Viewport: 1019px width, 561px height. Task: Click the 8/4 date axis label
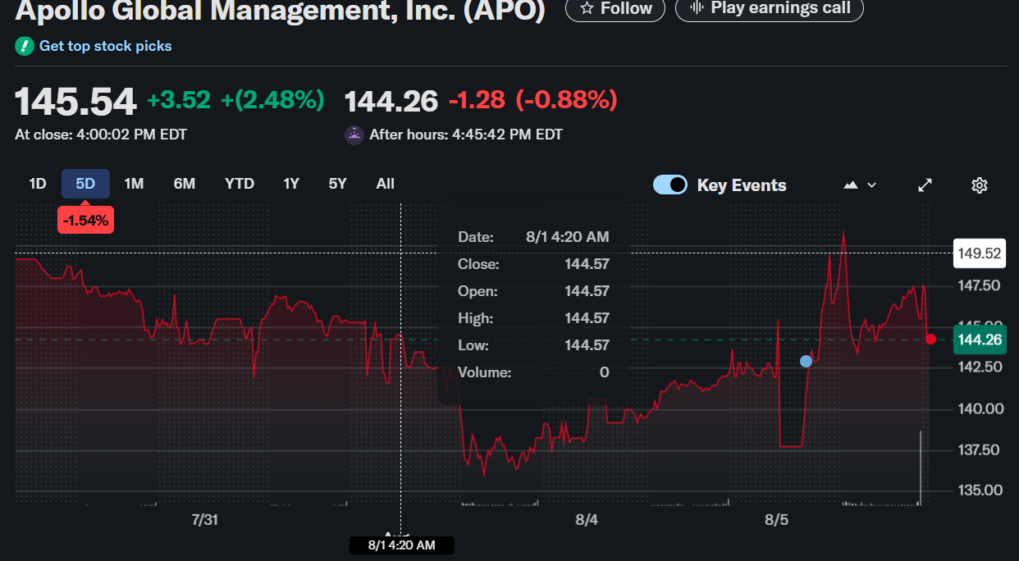click(x=587, y=520)
